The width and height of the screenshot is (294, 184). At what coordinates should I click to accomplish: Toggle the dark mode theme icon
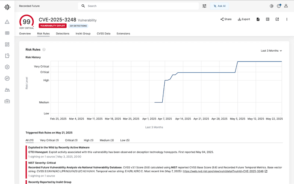coord(271,6)
